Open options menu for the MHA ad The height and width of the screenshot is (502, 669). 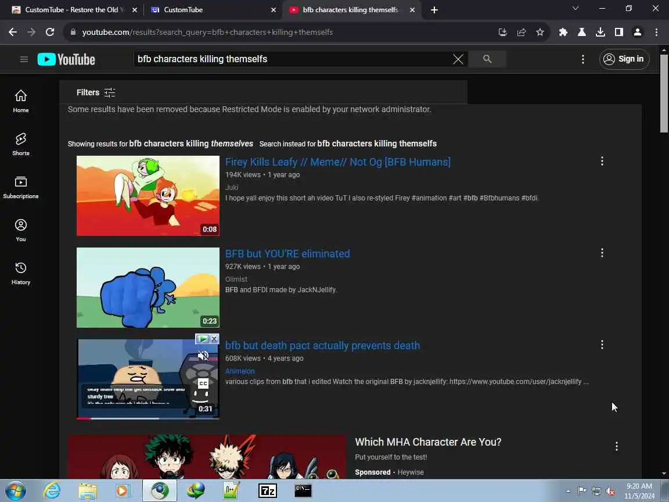tap(617, 446)
